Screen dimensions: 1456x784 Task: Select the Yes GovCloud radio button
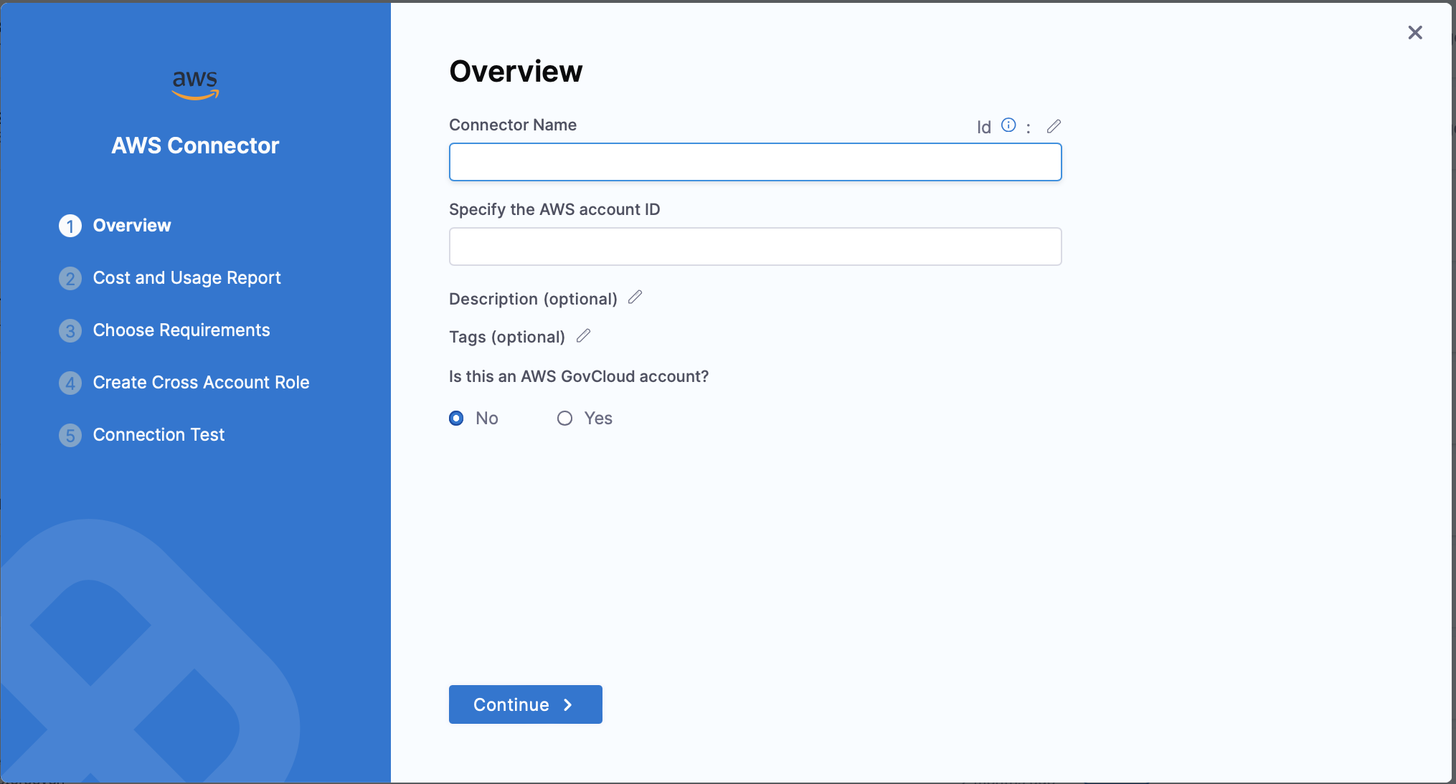[565, 418]
